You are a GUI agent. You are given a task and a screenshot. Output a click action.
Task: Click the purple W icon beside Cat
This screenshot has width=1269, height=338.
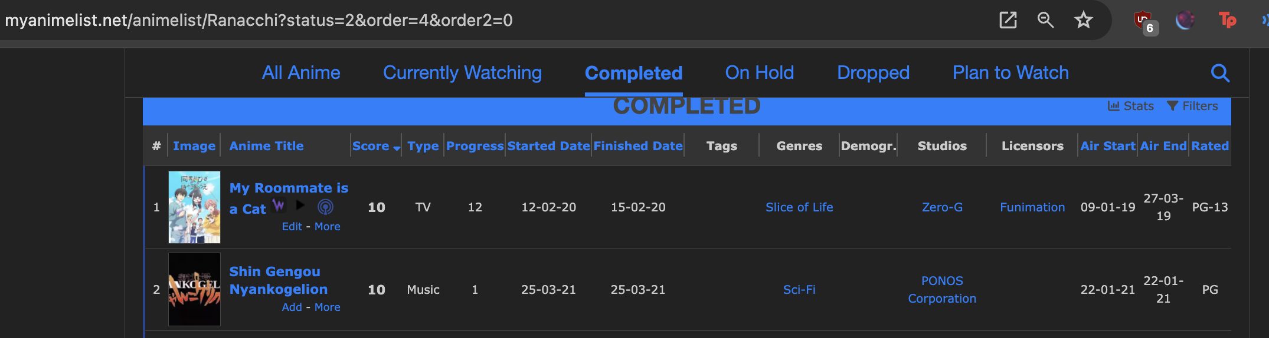click(279, 206)
